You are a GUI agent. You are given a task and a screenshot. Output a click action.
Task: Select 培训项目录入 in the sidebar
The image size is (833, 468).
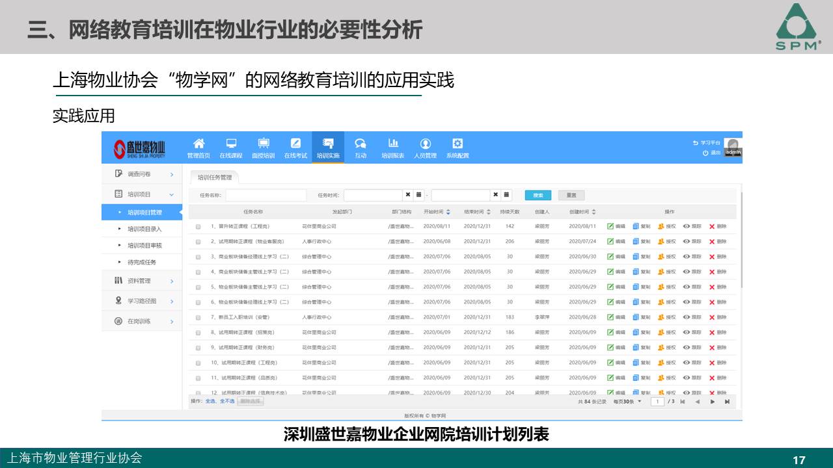(144, 229)
